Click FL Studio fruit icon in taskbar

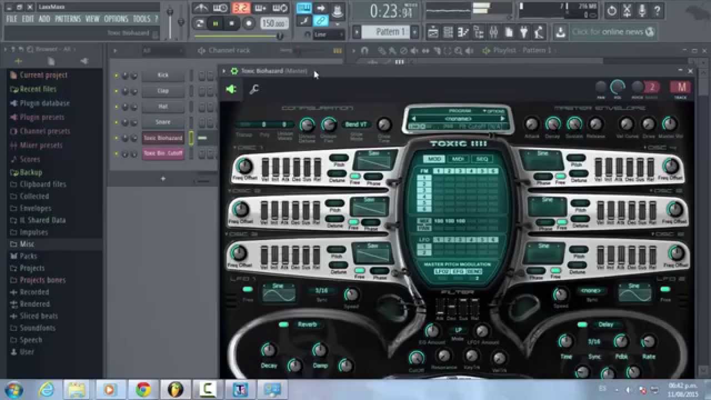coord(176,389)
